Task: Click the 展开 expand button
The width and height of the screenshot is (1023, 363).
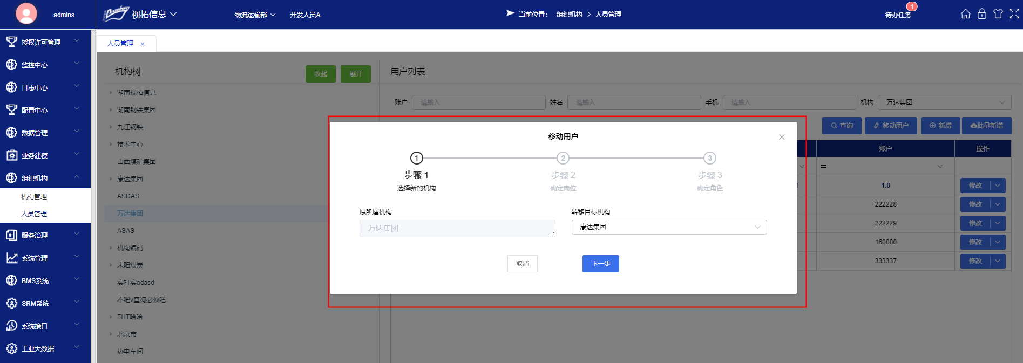Action: [x=356, y=74]
